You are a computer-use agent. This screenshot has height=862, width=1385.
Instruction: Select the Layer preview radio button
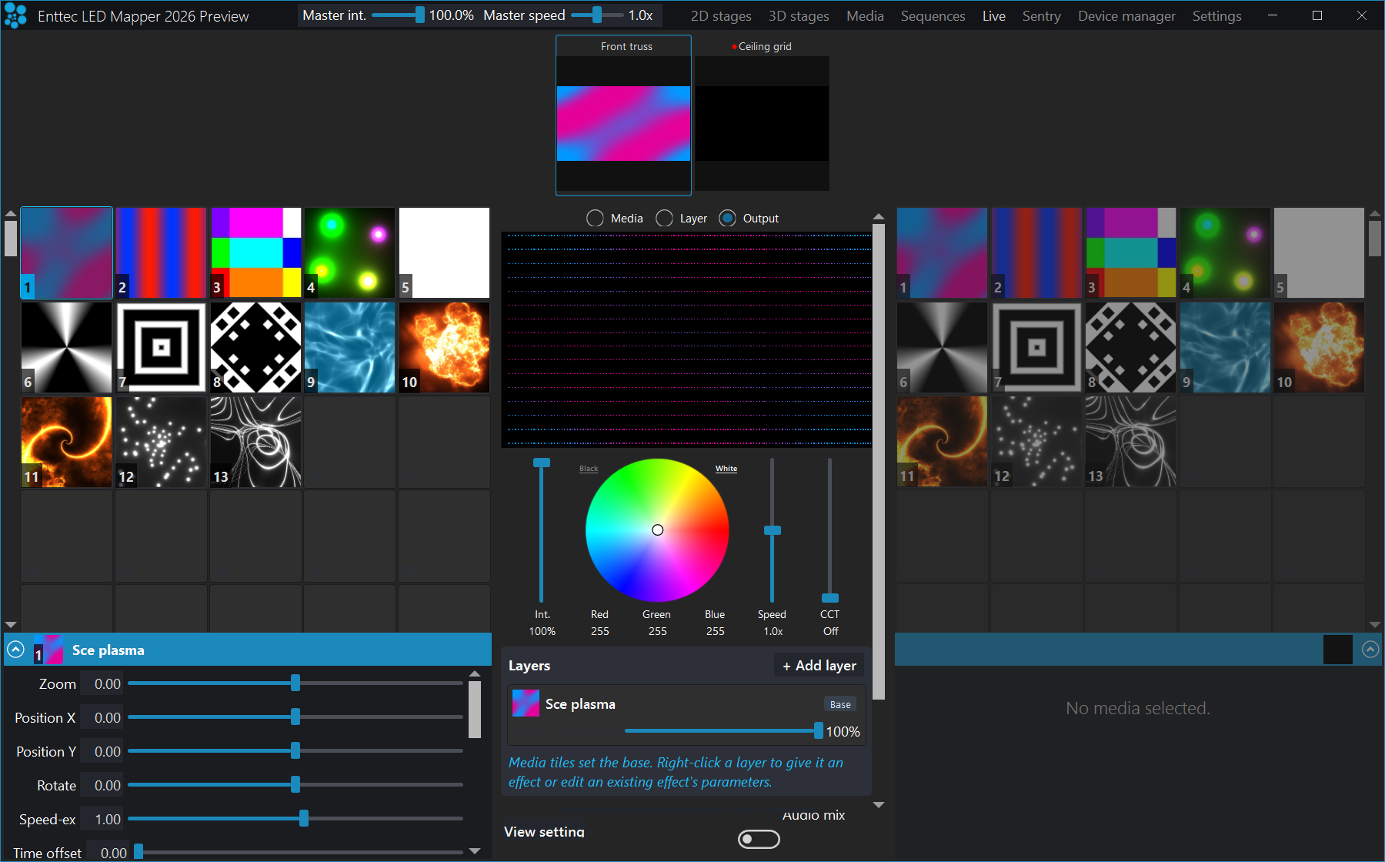[664, 219]
